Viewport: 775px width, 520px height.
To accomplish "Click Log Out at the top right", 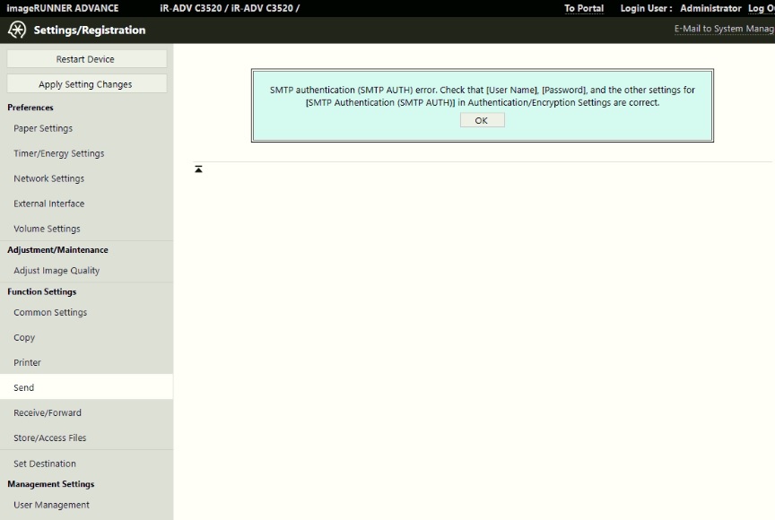I will coord(763,8).
